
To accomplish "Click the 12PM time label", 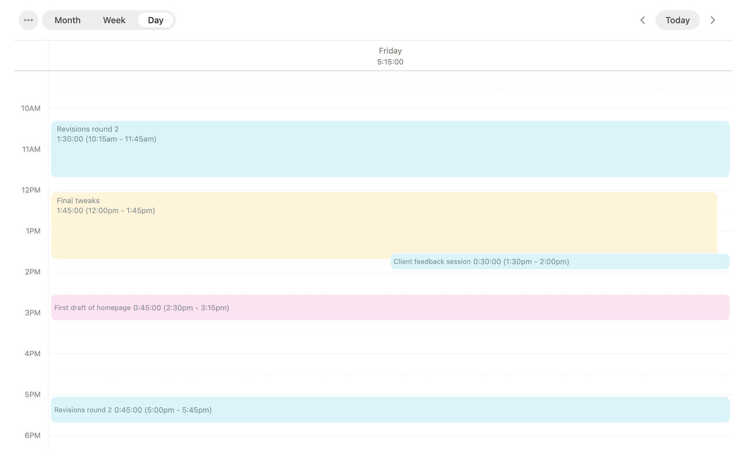I will tap(31, 190).
